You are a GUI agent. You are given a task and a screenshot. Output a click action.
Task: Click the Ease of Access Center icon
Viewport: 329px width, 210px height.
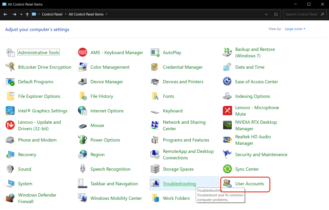[227, 82]
